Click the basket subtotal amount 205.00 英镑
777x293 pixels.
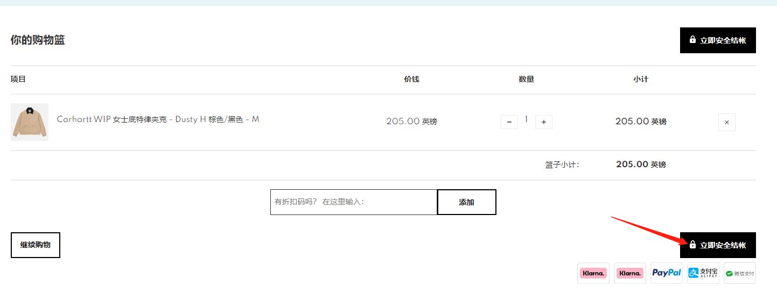tap(641, 165)
